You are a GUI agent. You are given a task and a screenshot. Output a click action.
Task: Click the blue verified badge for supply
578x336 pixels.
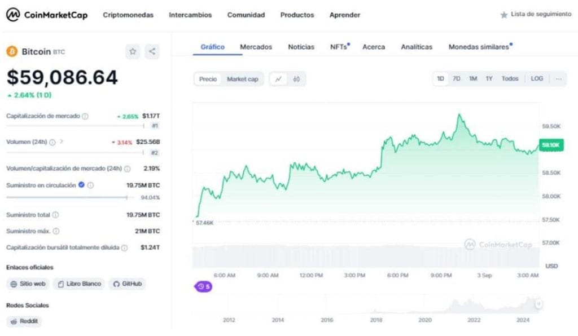coord(81,185)
